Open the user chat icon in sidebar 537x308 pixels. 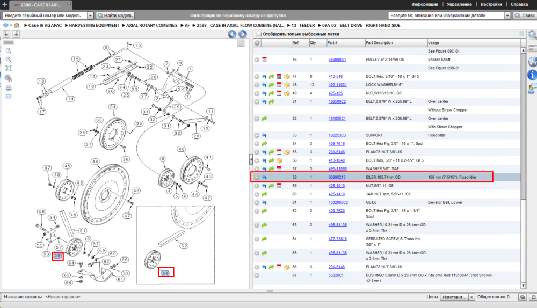533,89
